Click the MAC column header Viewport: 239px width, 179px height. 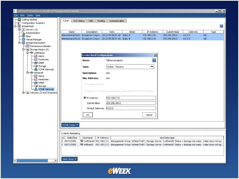112,32
